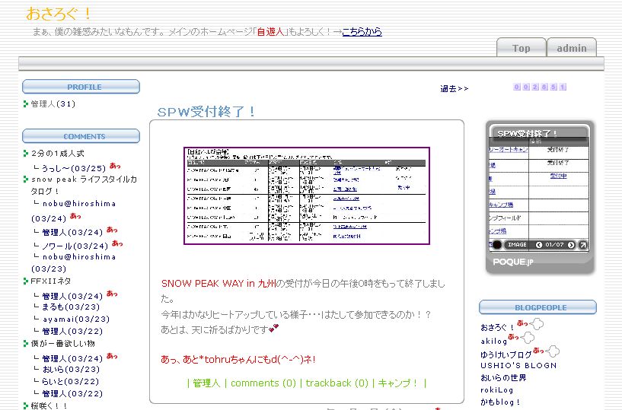Open trackback (0) for the post
This screenshot has height=410, width=622.
(337, 383)
